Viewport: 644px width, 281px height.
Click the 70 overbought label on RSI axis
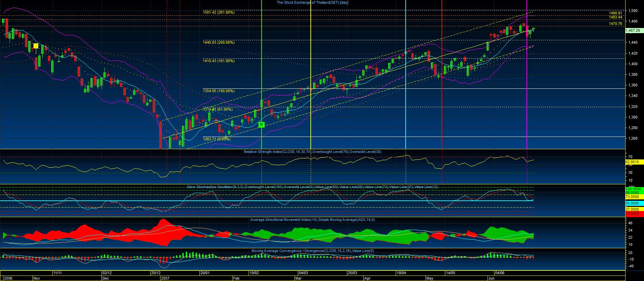point(630,157)
